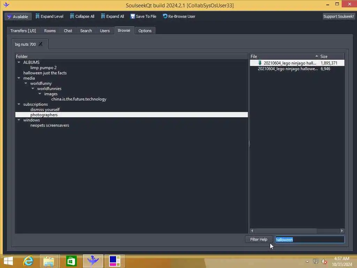Click green download icon on first file
This screenshot has height=268, width=357.
[x=260, y=63]
